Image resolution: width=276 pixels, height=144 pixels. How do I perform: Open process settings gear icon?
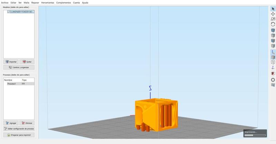click(x=273, y=80)
